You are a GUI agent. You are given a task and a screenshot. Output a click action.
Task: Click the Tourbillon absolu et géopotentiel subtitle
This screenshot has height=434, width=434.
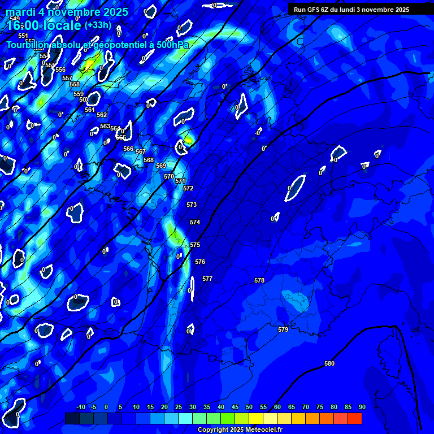tap(97, 45)
